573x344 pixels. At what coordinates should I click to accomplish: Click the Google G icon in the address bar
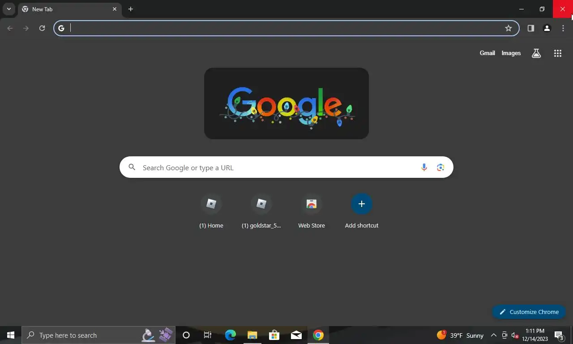click(61, 28)
